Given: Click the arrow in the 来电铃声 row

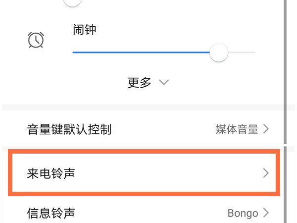Looking at the screenshot, I should (266, 173).
